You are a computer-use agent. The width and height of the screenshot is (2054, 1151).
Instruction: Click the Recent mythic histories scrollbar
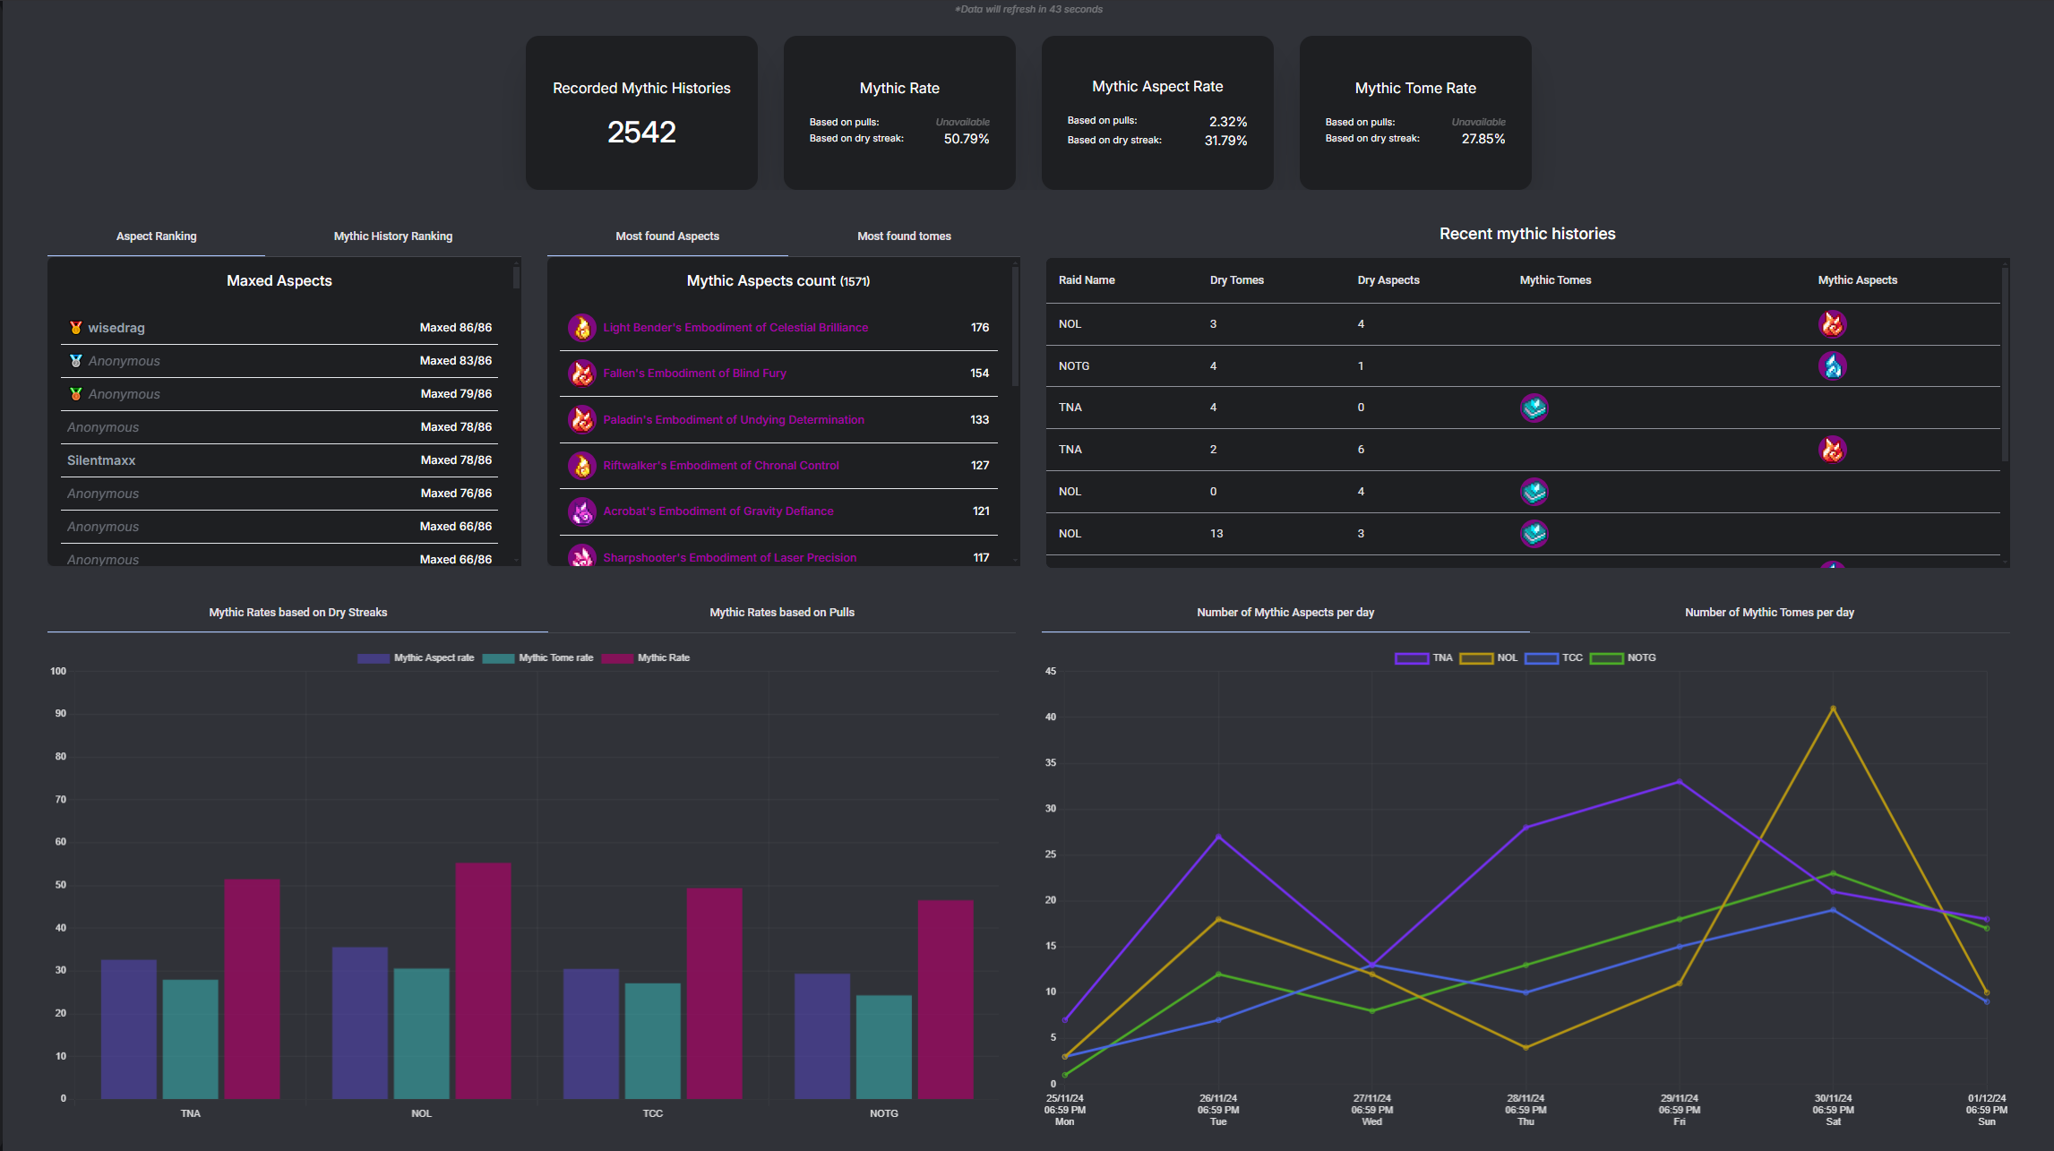2005,363
